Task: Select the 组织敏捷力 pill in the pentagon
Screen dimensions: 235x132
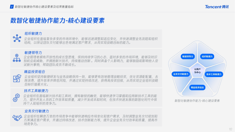Action: click(207, 57)
